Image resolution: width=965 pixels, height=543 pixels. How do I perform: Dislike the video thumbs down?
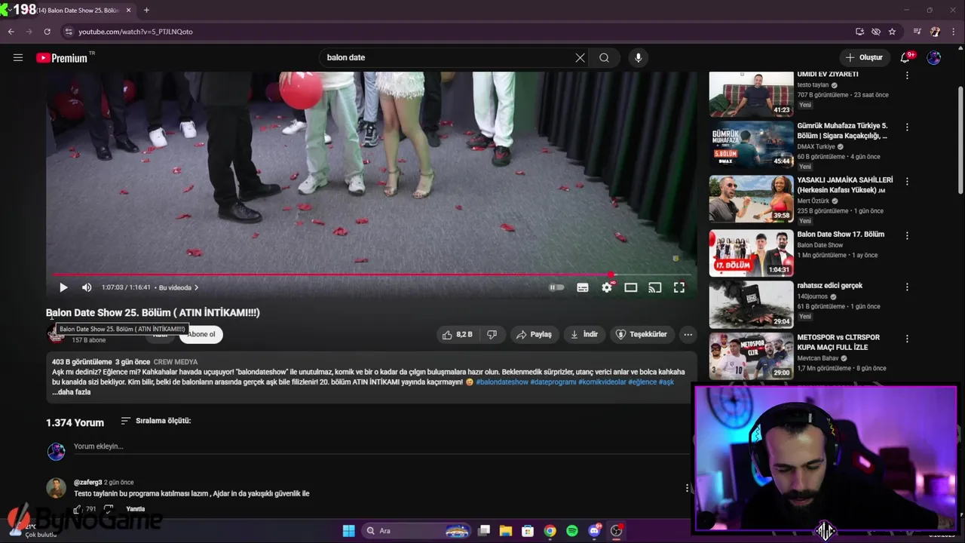coord(492,334)
